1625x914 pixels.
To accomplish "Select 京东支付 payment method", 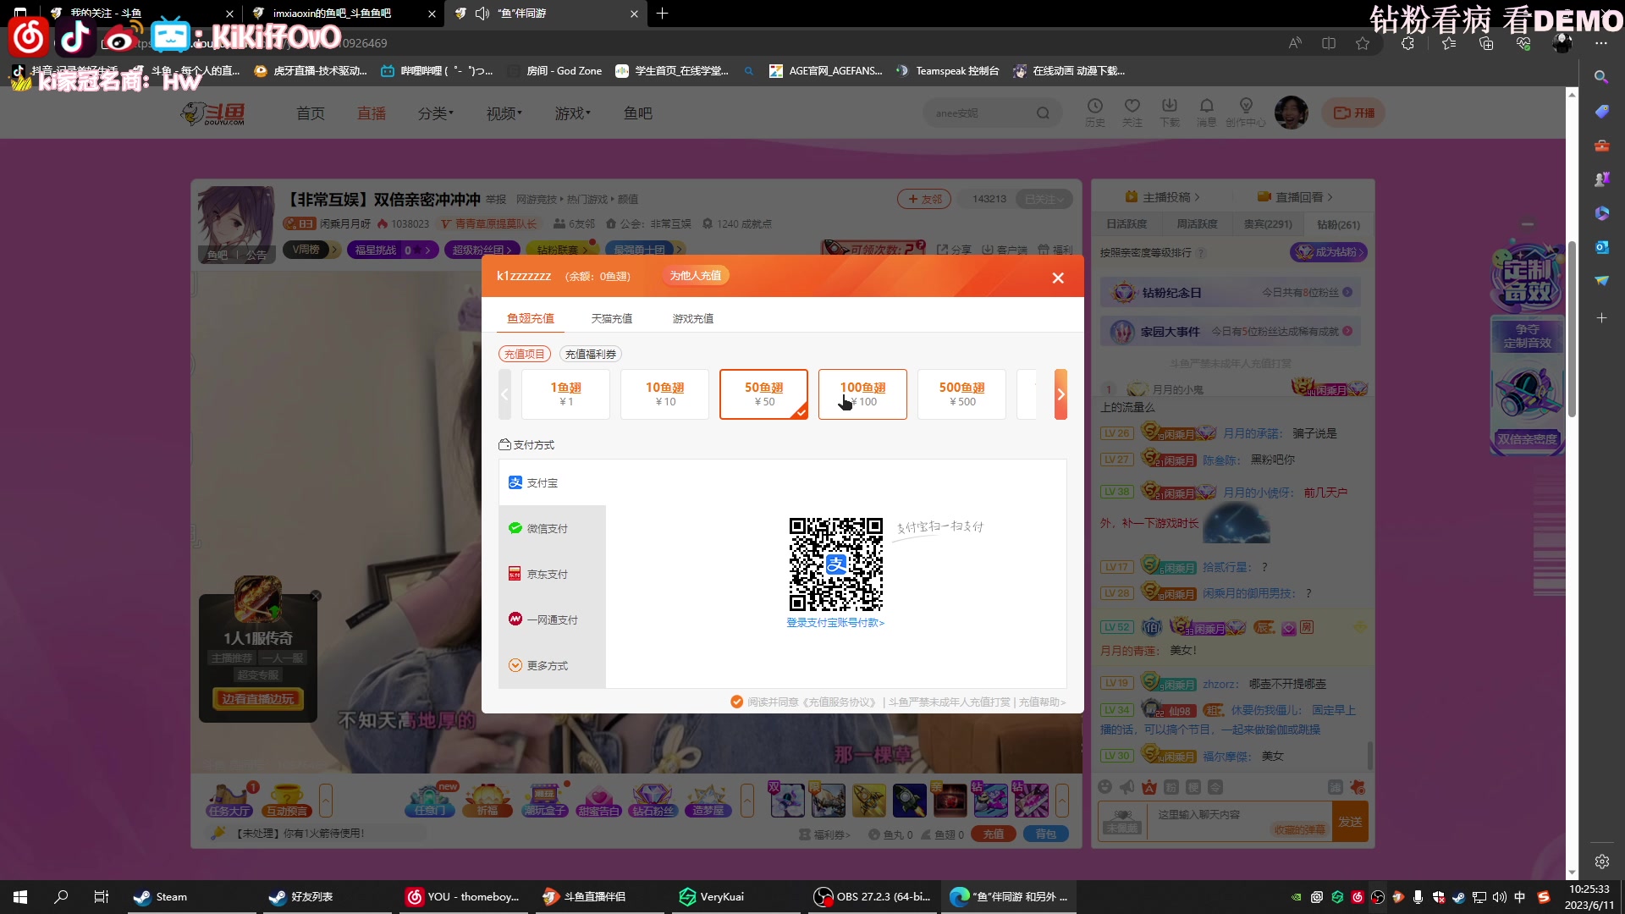I will pyautogui.click(x=552, y=574).
